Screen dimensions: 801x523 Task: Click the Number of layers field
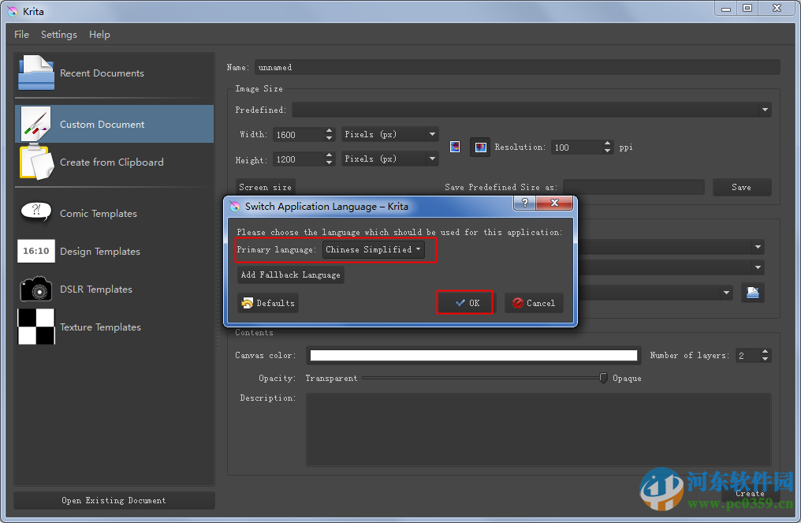point(748,355)
